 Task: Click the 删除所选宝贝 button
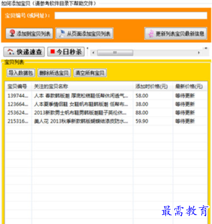coord(54,73)
